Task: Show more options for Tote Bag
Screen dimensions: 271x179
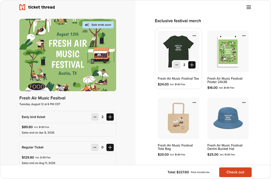Action: (x=194, y=102)
